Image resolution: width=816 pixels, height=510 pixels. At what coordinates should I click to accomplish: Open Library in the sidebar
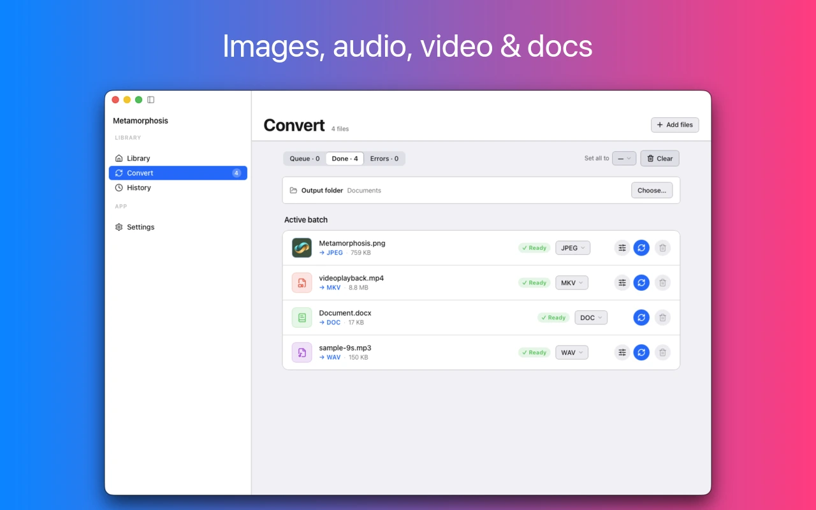[178, 158]
